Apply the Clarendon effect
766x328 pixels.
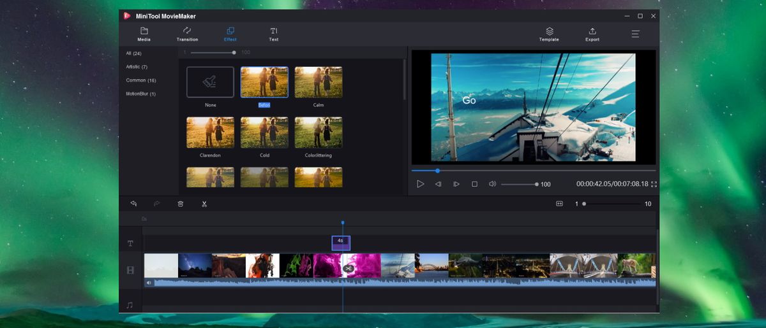click(211, 132)
